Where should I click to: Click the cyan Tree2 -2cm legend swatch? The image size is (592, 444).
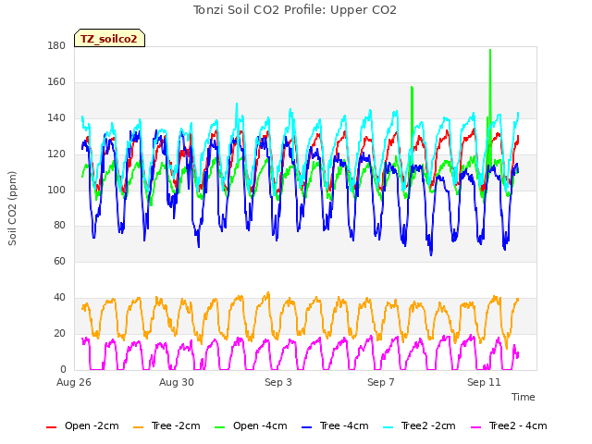point(388,427)
